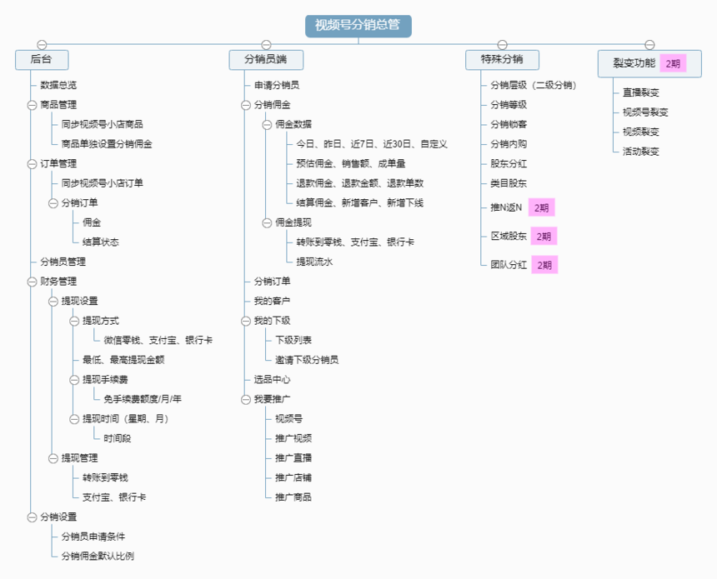Select 最低、最高提现金额 node

pos(123,360)
